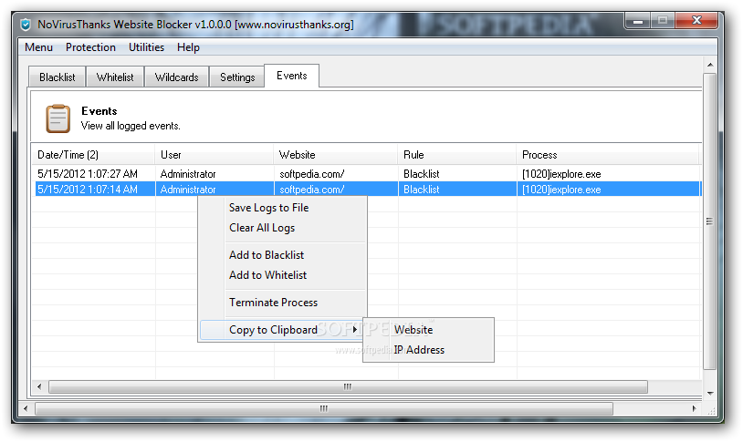Switch to the Wildcards tab
The height and width of the screenshot is (442, 743).
tap(176, 77)
